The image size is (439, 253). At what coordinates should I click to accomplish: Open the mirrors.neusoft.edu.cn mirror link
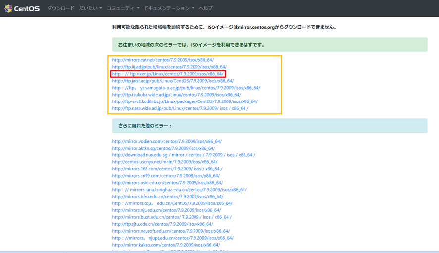click(x=171, y=231)
